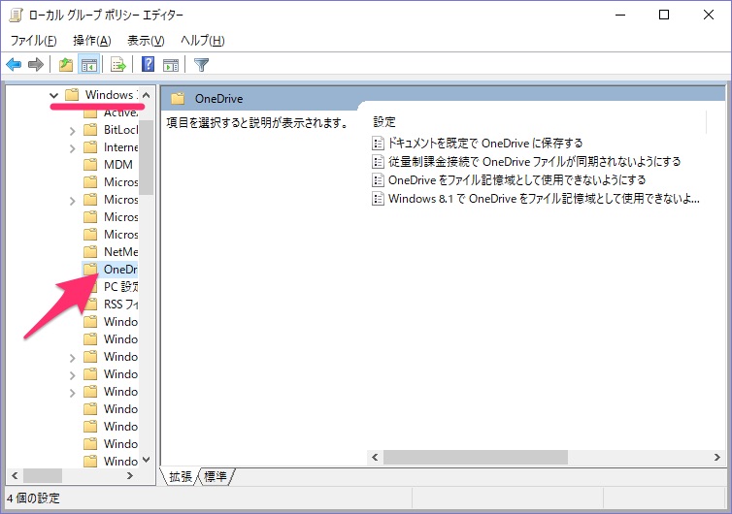Click tree pane scroll down arrow
This screenshot has height=514, width=732.
click(147, 460)
